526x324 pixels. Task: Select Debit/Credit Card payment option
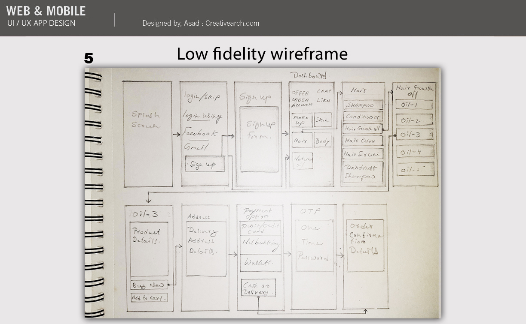tap(260, 228)
